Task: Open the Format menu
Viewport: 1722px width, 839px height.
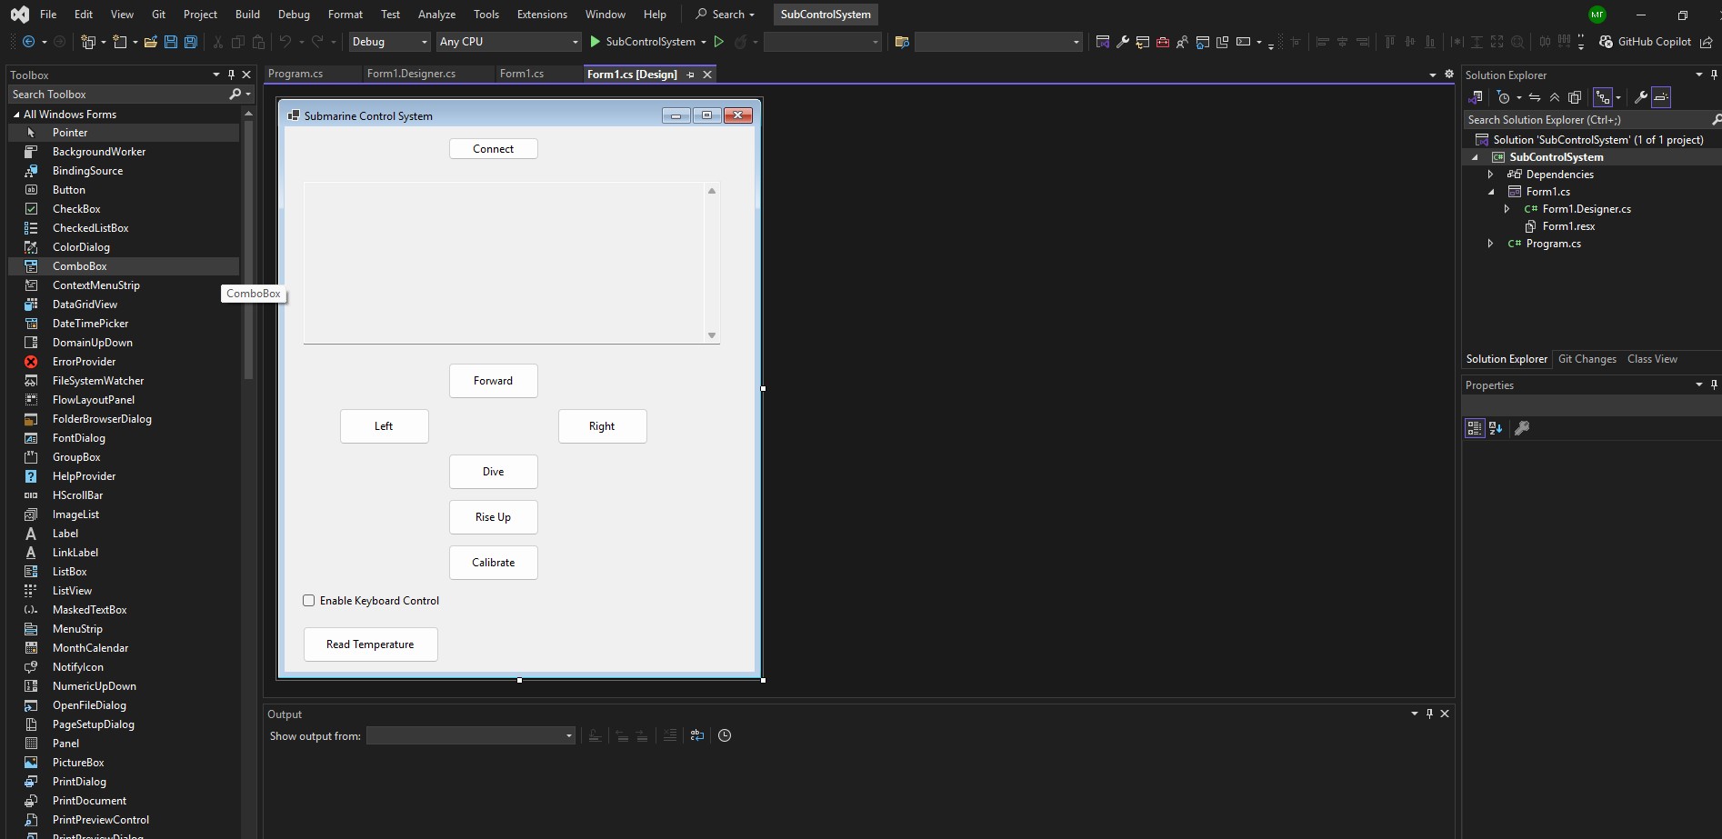Action: pos(345,15)
